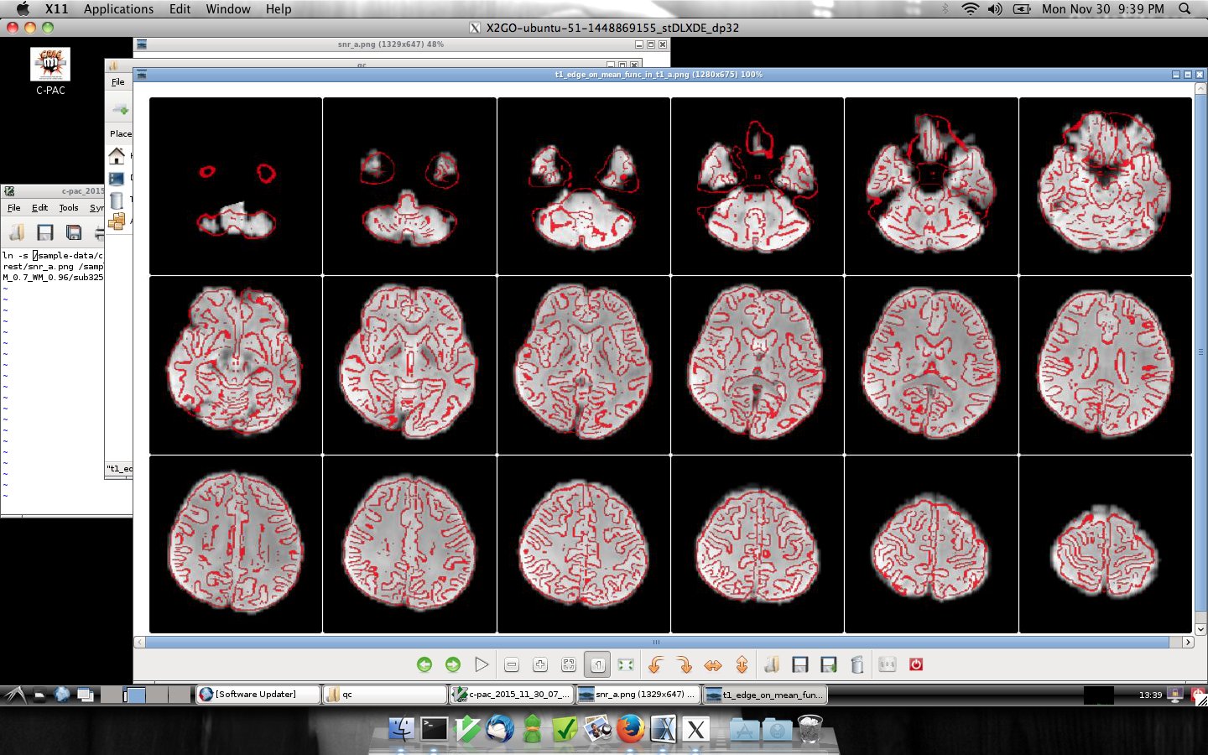Open the X11 Applications menu
Image resolution: width=1208 pixels, height=755 pixels.
pos(118,8)
